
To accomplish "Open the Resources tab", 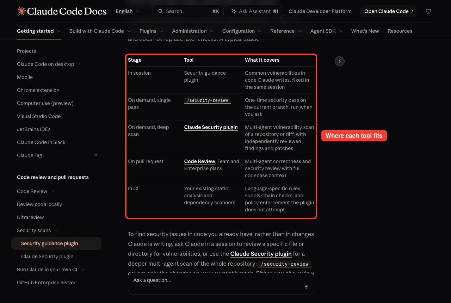I will [400, 31].
